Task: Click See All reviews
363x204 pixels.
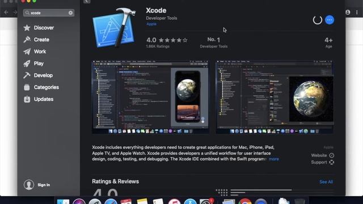Action: tap(326, 182)
